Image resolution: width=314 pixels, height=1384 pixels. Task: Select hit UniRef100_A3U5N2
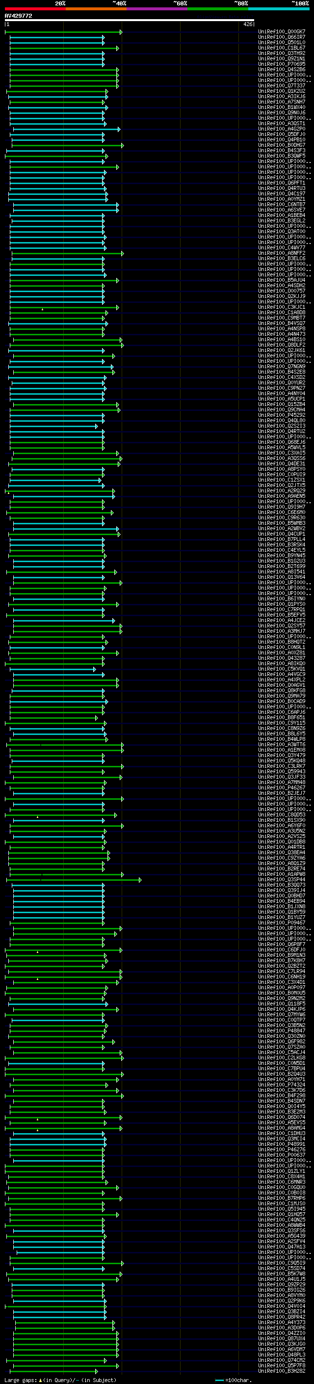click(282, 831)
